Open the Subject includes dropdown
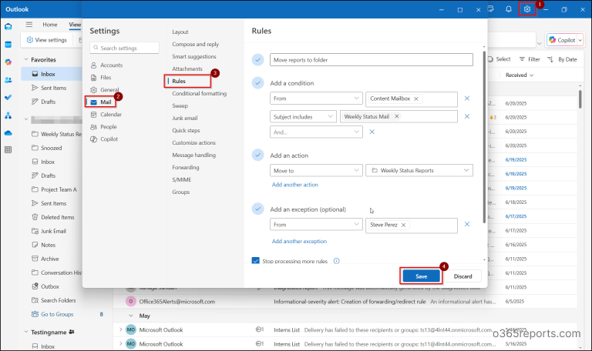 303,116
